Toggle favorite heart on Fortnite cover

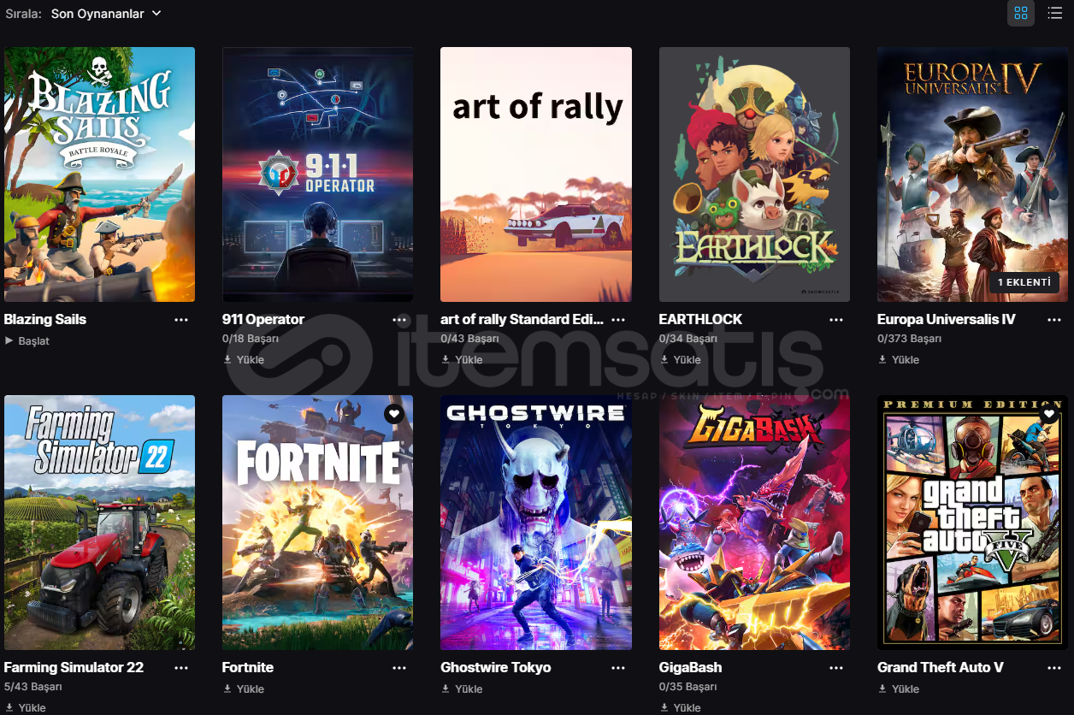click(393, 414)
